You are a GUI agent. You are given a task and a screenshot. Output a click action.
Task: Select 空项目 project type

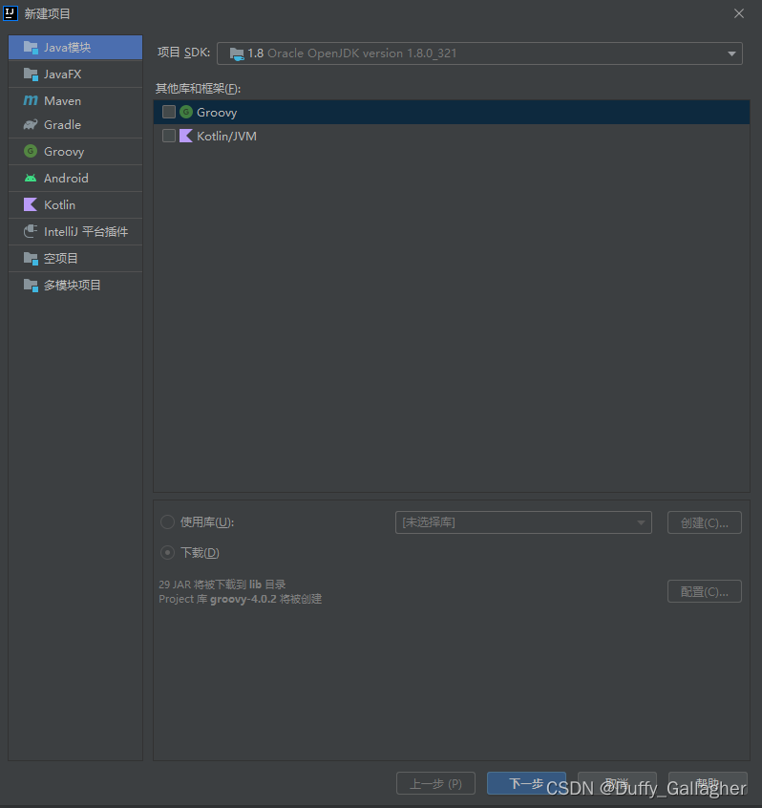pyautogui.click(x=75, y=259)
